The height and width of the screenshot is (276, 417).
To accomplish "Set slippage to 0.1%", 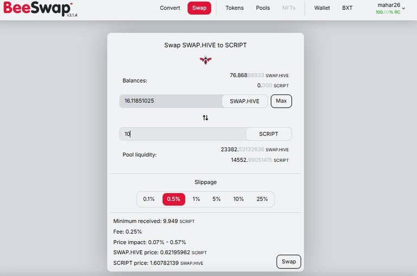I will coord(149,199).
